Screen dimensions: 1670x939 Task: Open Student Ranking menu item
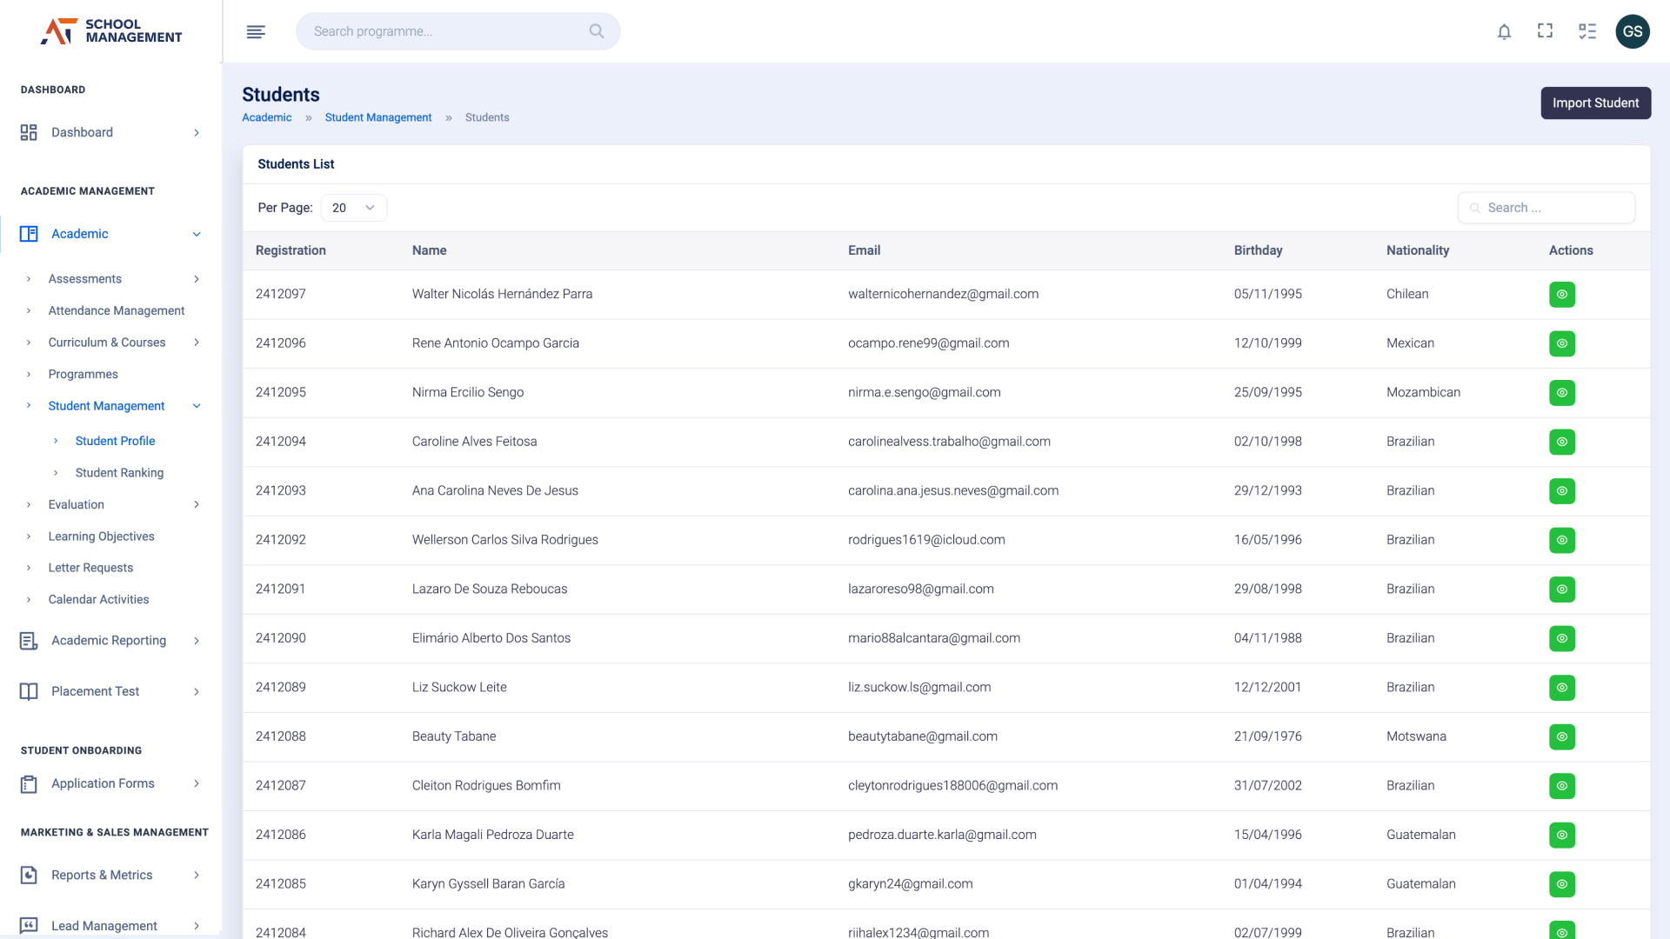pyautogui.click(x=119, y=473)
